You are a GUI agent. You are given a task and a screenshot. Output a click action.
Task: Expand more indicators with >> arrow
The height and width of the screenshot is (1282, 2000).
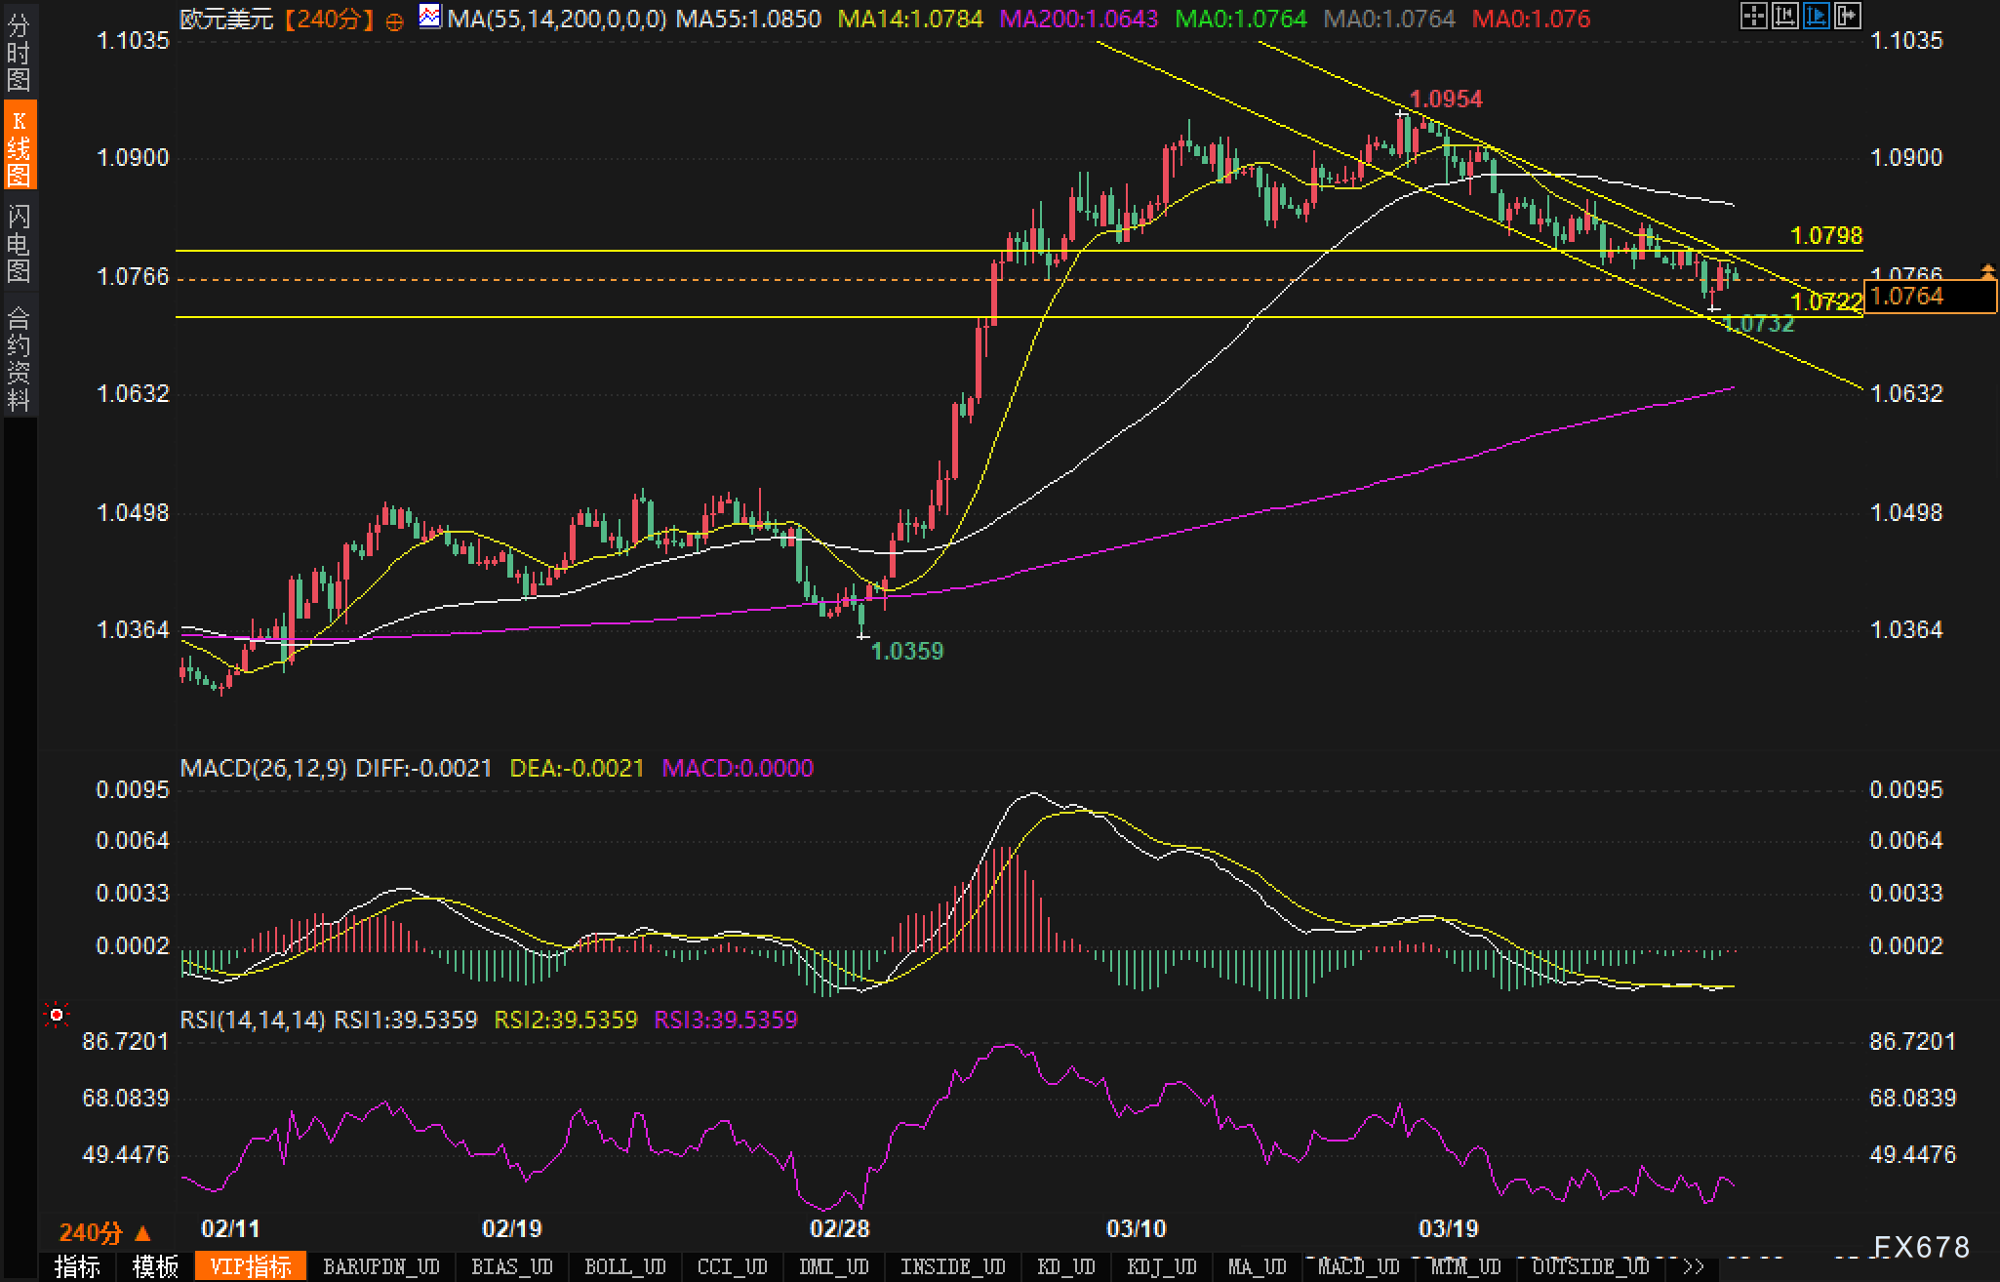(1694, 1267)
